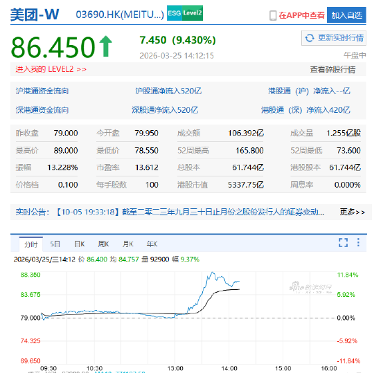
Task: Switch to the 5日 chart tab
Action: (55, 244)
